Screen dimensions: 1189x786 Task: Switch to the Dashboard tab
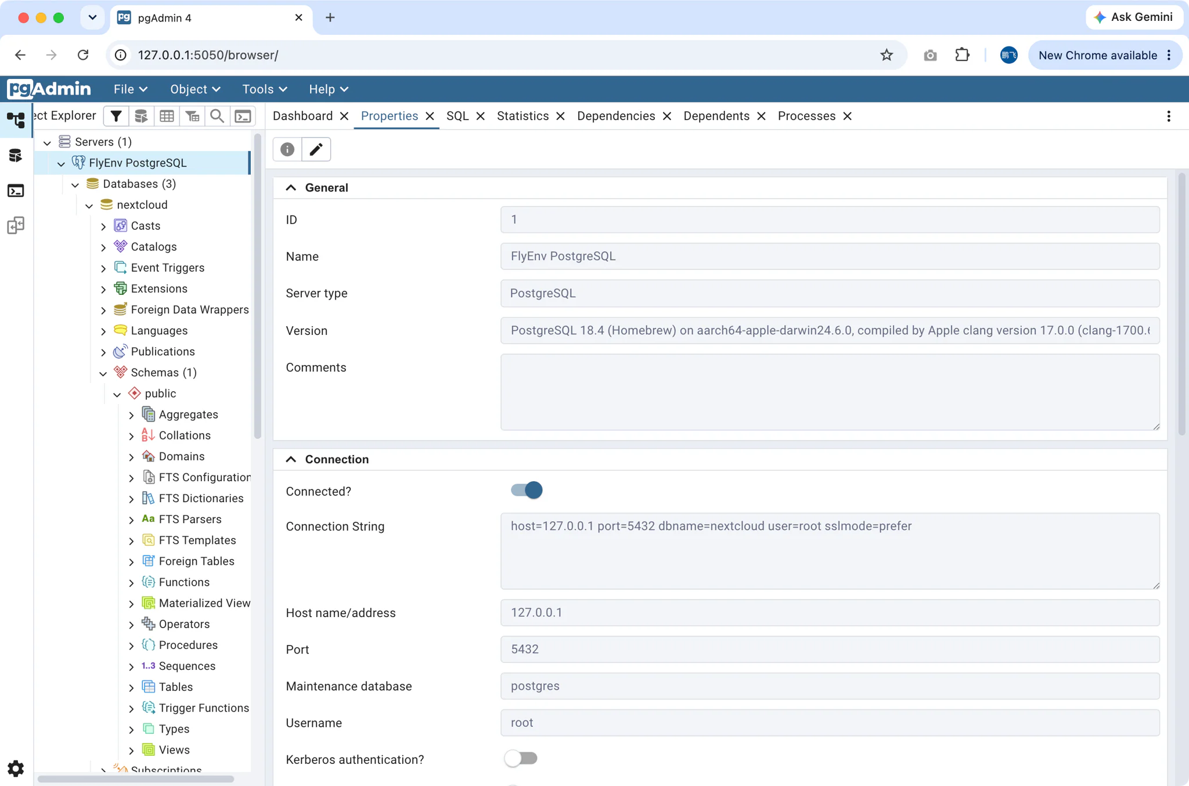(x=302, y=116)
